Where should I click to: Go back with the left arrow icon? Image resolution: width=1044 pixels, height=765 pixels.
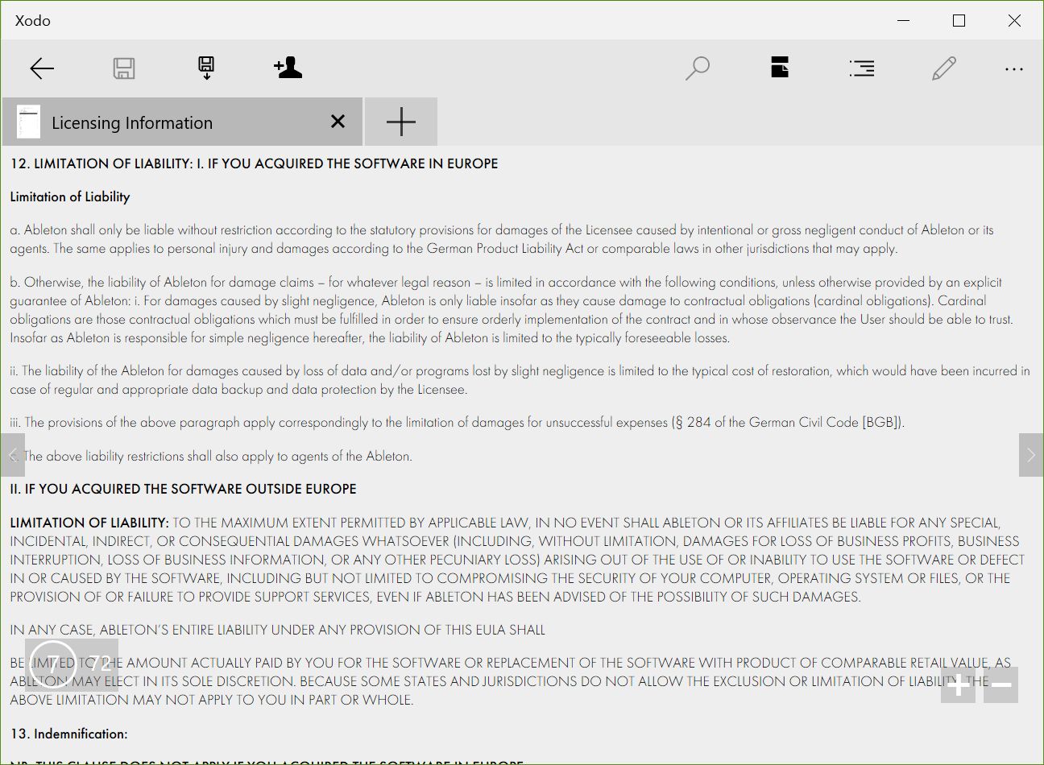42,68
